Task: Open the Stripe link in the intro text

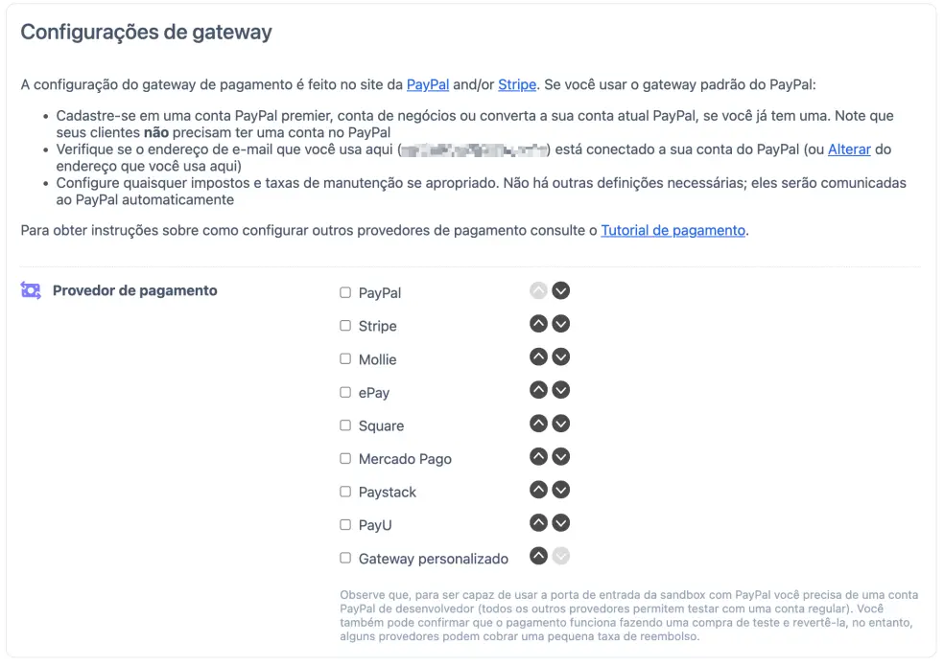Action: (517, 84)
